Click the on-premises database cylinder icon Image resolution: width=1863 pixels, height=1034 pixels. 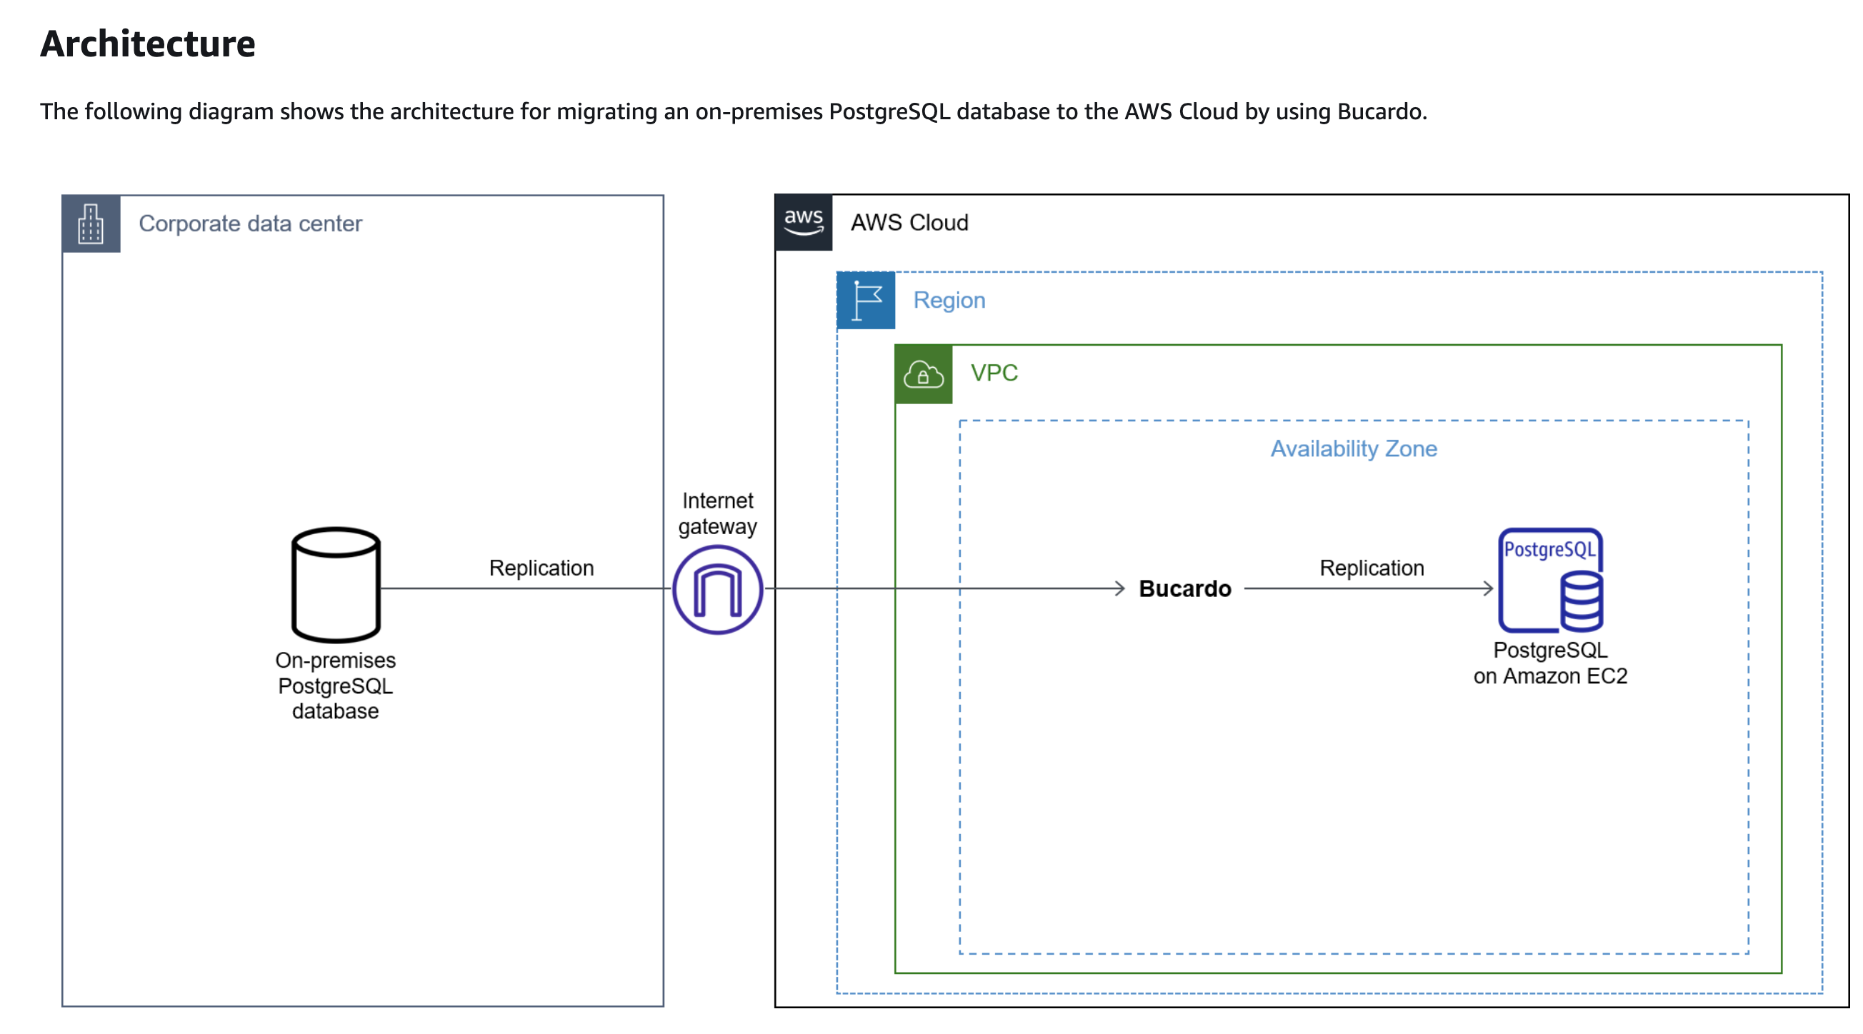336,584
